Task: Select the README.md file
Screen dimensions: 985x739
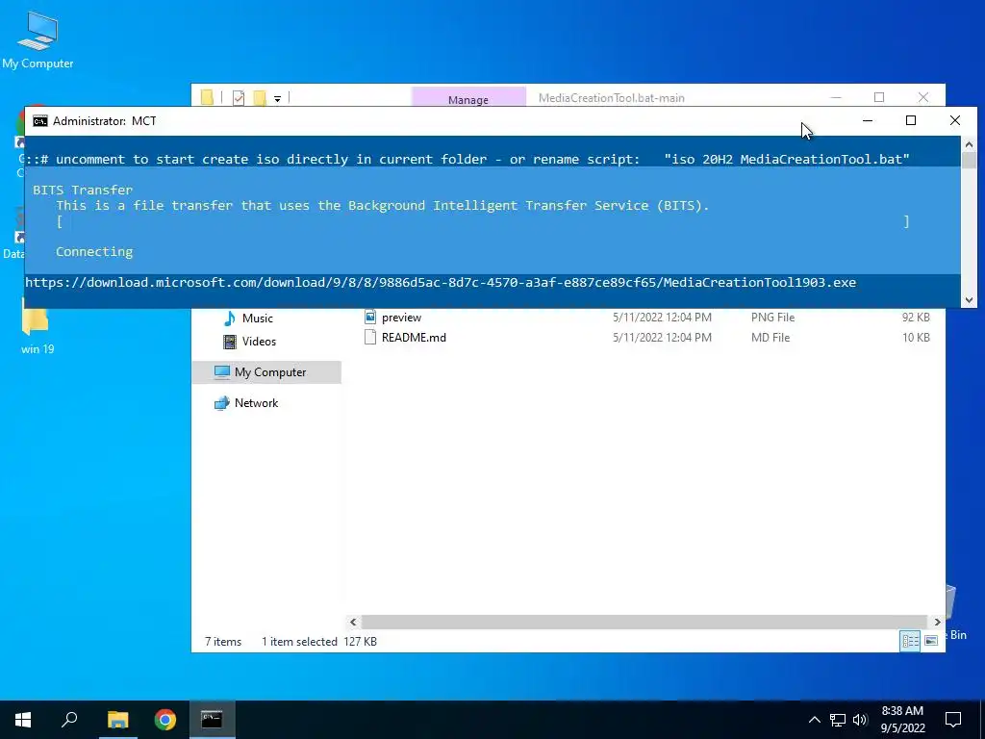Action: (414, 338)
